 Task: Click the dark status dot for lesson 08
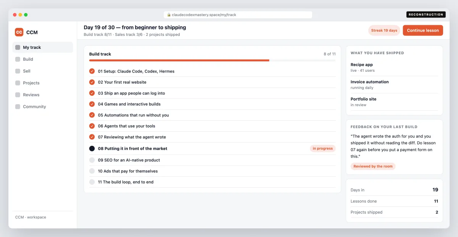92,148
